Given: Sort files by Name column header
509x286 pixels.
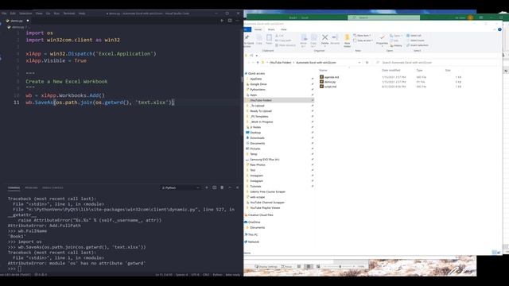Looking at the screenshot, I should 323,71.
